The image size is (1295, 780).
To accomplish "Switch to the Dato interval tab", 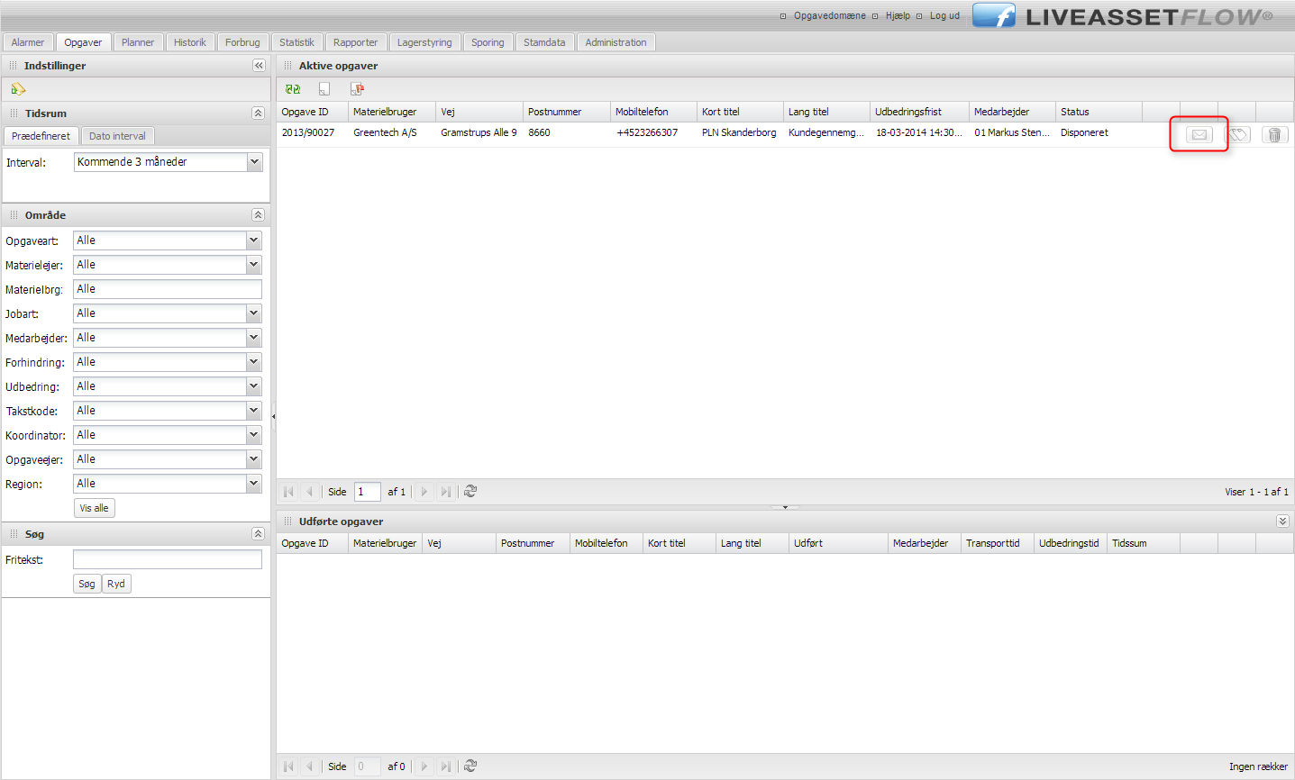I will coord(117,136).
